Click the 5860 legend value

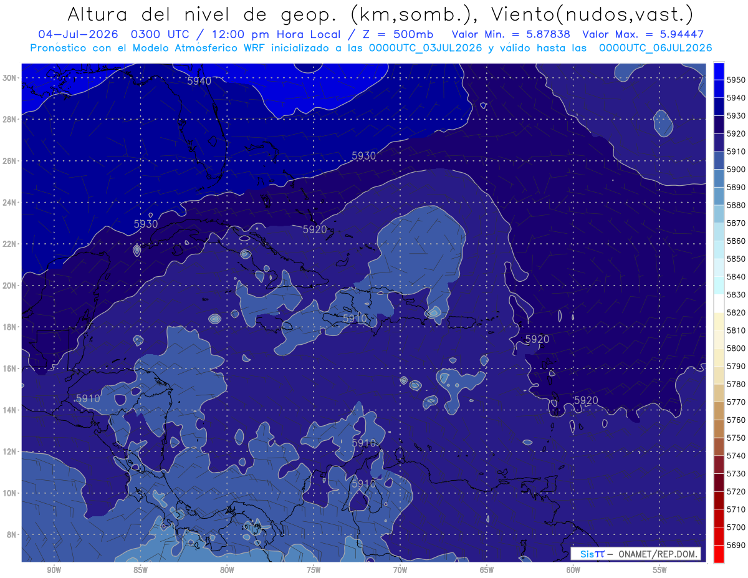(736, 241)
